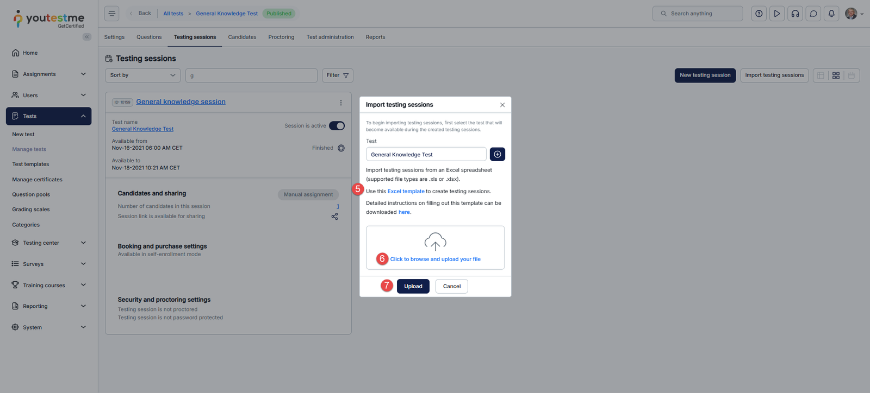
Task: Collapse the sidebar with the double-arrow icon
Action: point(87,37)
